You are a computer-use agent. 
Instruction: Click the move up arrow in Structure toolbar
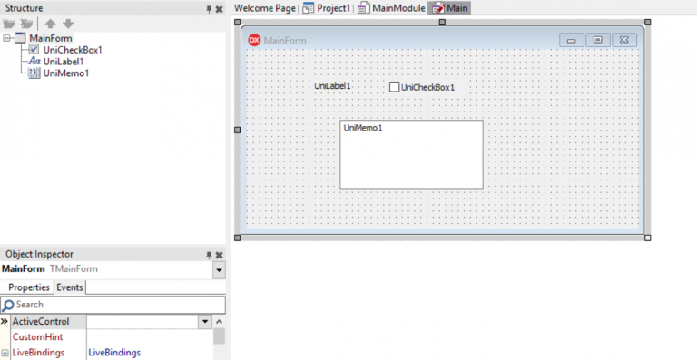tap(50, 24)
